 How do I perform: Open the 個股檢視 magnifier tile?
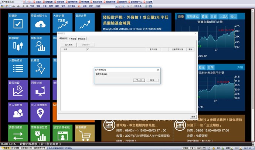tap(40, 44)
